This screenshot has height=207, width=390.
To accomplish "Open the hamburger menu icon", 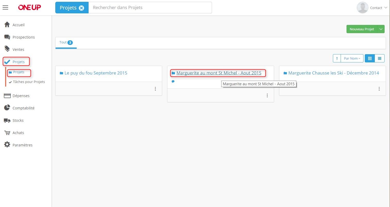I will point(5,7).
